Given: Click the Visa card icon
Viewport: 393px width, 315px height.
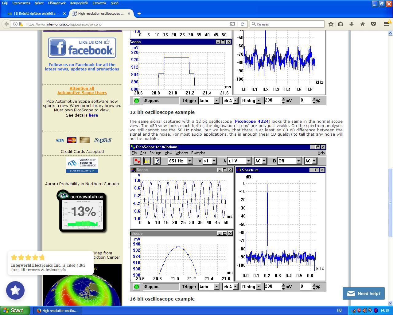Looking at the screenshot, I should pos(60,140).
